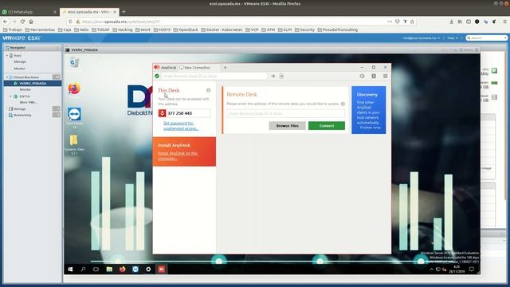The height and width of the screenshot is (287, 510).
Task: Open the Firefox desktop shortcut in the VM
Action: point(74,88)
